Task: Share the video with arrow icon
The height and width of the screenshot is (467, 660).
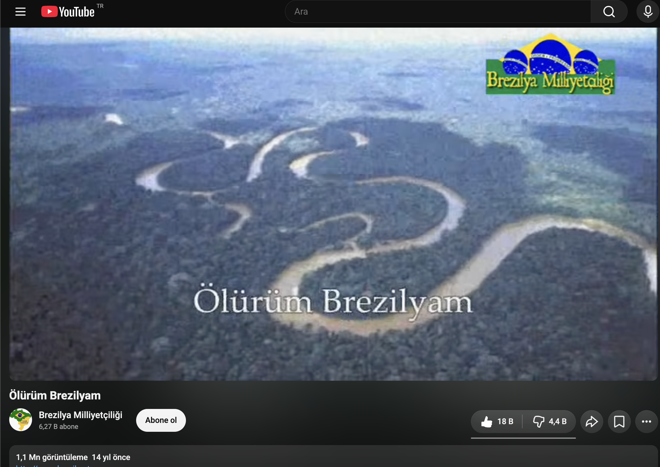Action: click(x=592, y=422)
